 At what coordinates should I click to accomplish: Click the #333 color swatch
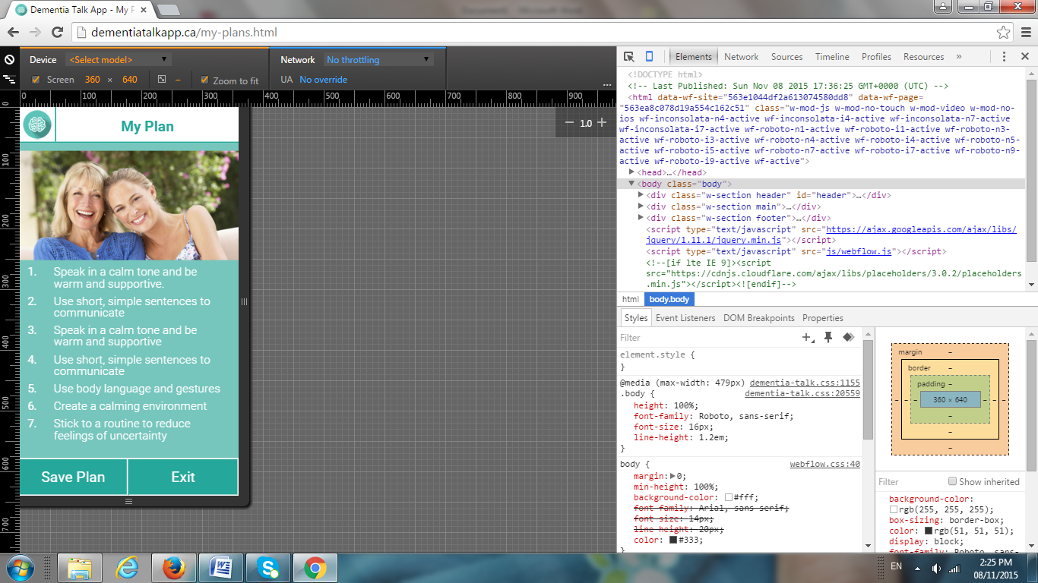[673, 540]
